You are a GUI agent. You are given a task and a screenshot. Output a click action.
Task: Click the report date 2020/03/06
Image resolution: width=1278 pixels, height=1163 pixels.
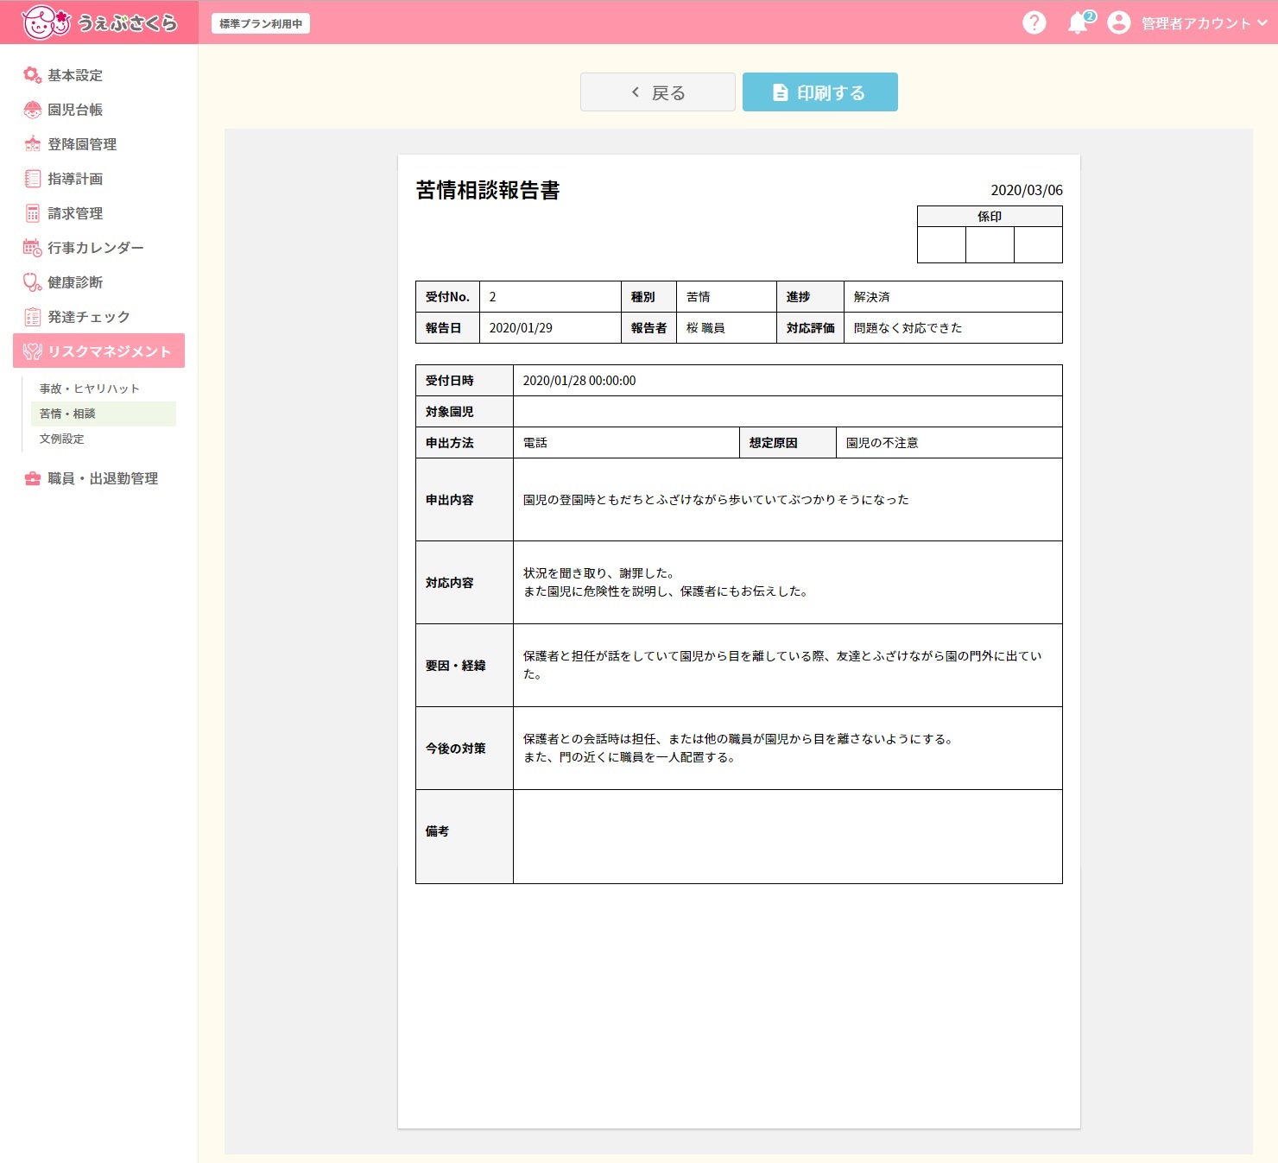click(x=1027, y=190)
